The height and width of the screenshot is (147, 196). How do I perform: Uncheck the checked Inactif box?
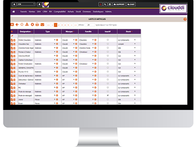coord(108,95)
